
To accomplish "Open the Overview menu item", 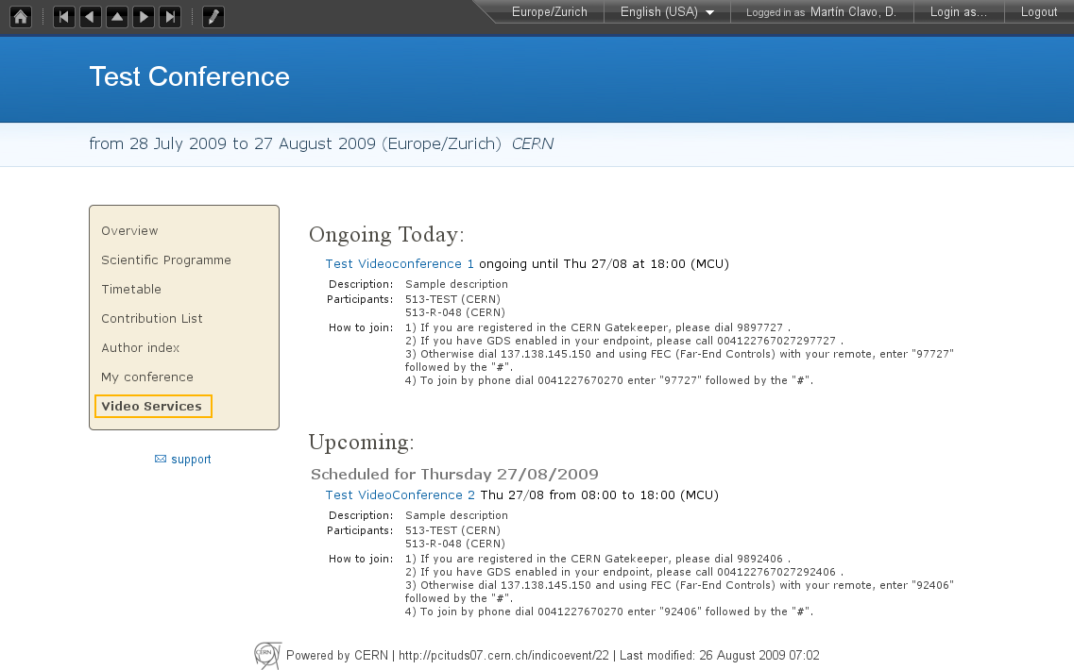I will point(129,230).
